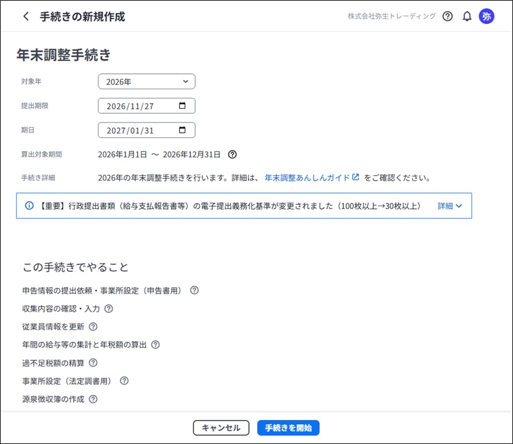Show help for 年間の給与等の集計と年税額の算出
The height and width of the screenshot is (444, 513).
[x=156, y=344]
